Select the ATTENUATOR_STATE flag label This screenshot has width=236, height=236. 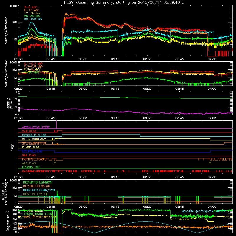pyautogui.click(x=36, y=127)
